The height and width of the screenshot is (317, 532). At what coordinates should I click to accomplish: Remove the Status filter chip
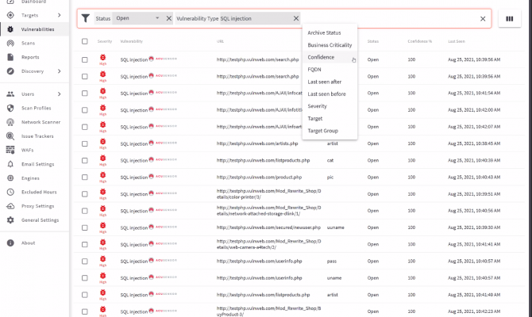(x=168, y=18)
